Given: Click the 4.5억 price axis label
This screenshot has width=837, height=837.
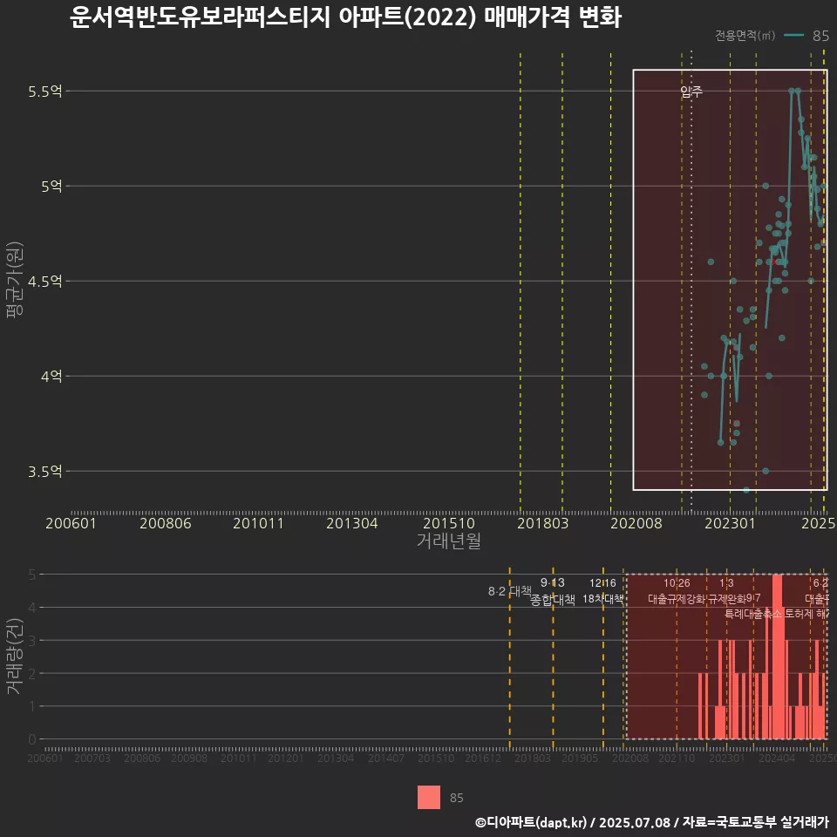Looking at the screenshot, I should (x=45, y=282).
